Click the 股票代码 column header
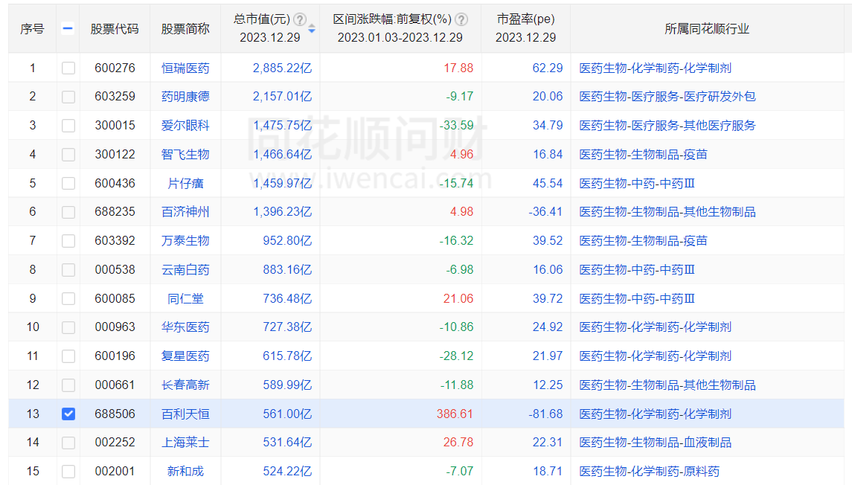This screenshot has height=485, width=852. tap(115, 29)
